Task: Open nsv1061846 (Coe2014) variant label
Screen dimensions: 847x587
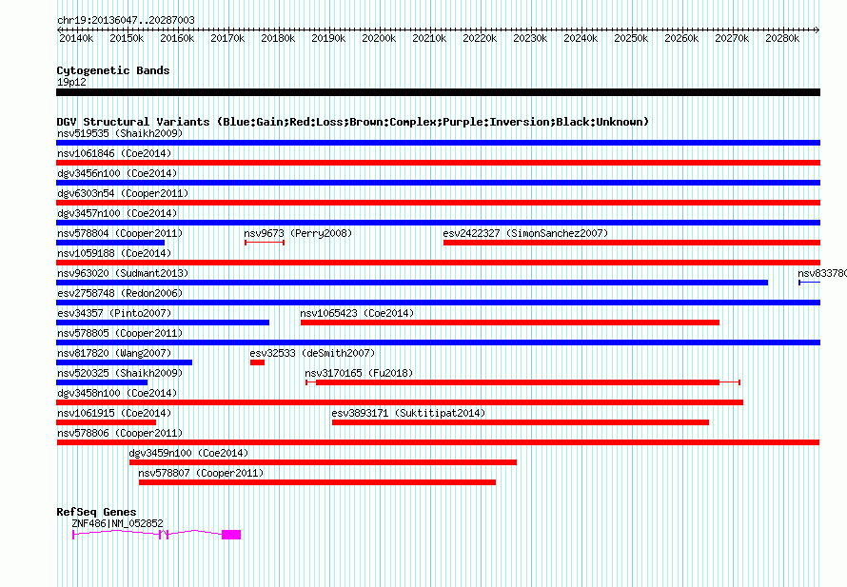Action: (114, 153)
